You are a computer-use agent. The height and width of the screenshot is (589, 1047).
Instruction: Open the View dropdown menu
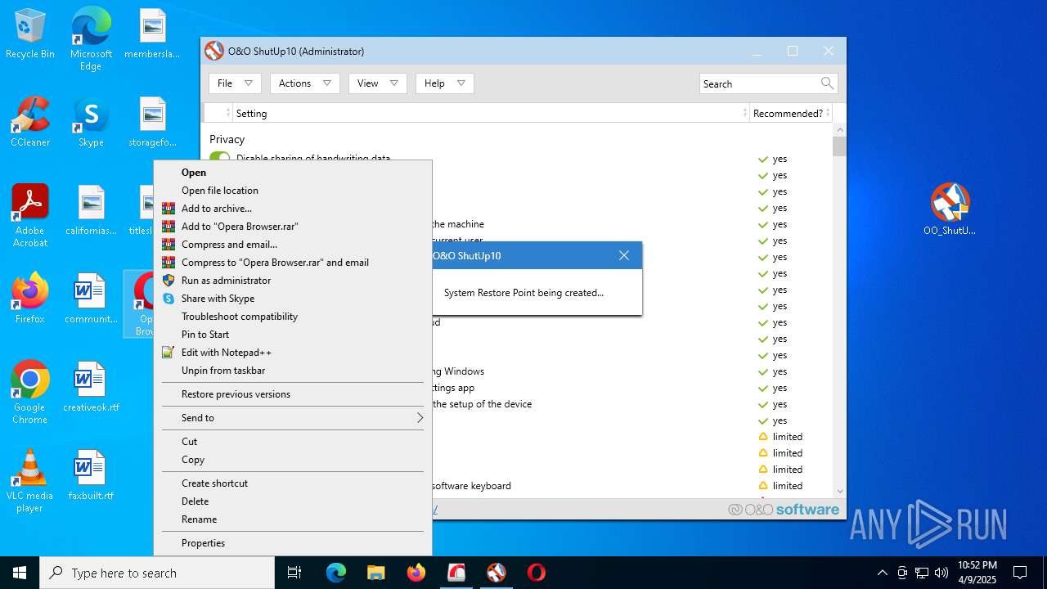(x=377, y=83)
